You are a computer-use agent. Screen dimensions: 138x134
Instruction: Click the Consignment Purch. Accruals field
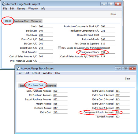pyautogui.click(x=122, y=112)
